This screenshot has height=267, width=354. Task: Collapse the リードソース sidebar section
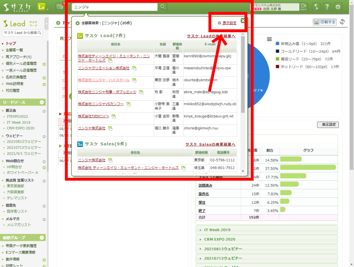tap(42, 102)
